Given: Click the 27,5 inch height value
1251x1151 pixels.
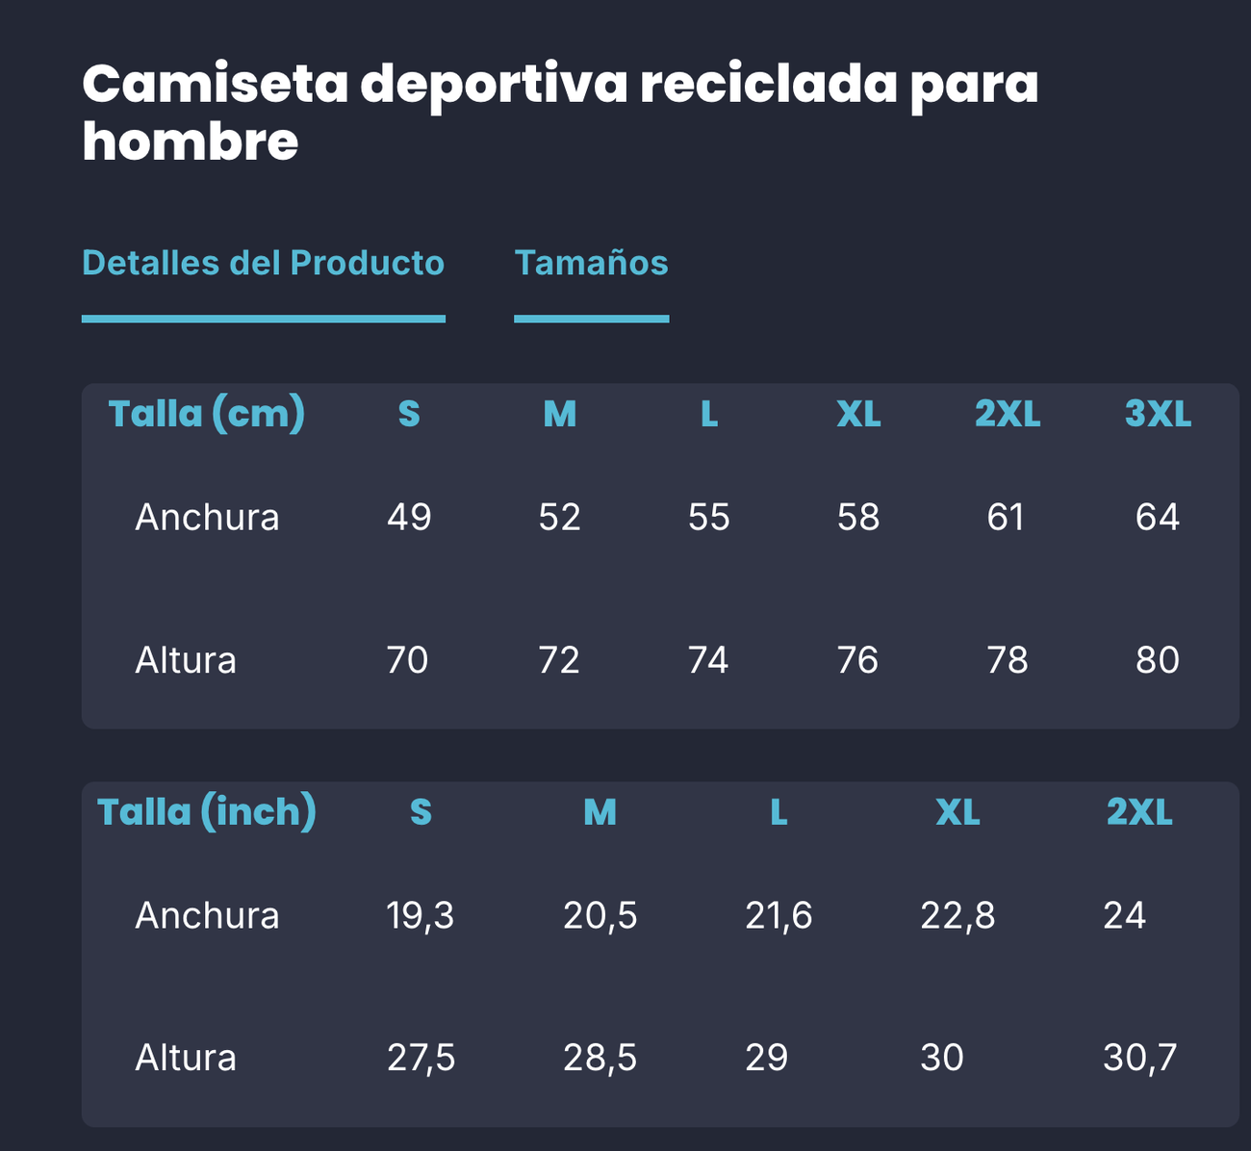Looking at the screenshot, I should (x=421, y=1058).
